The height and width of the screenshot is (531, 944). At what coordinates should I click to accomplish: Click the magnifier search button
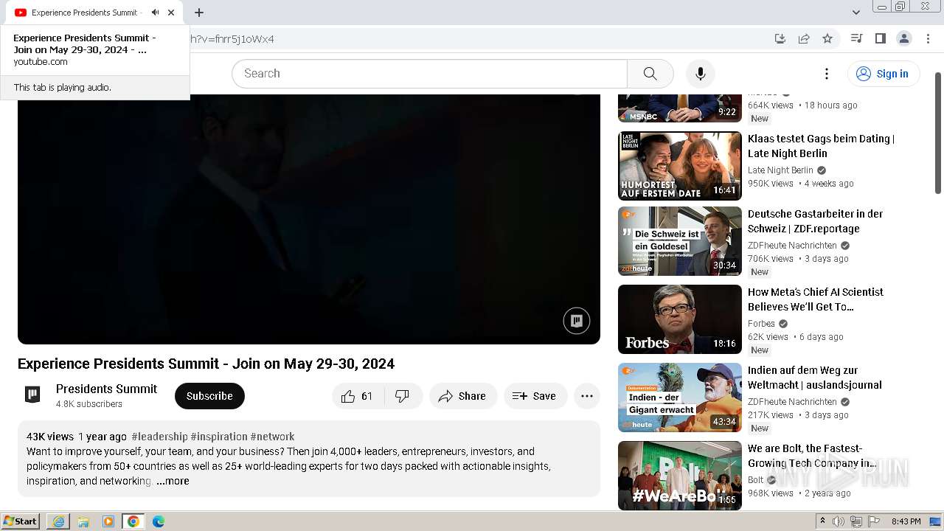pyautogui.click(x=650, y=74)
